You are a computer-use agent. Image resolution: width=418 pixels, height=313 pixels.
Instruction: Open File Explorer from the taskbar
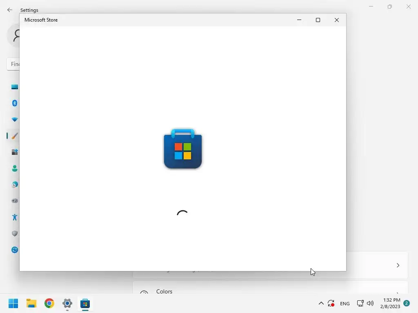click(31, 303)
